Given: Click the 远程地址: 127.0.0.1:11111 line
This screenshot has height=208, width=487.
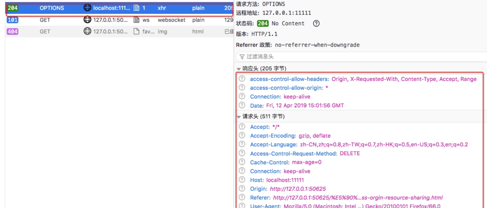Looking at the screenshot, I should click(273, 13).
